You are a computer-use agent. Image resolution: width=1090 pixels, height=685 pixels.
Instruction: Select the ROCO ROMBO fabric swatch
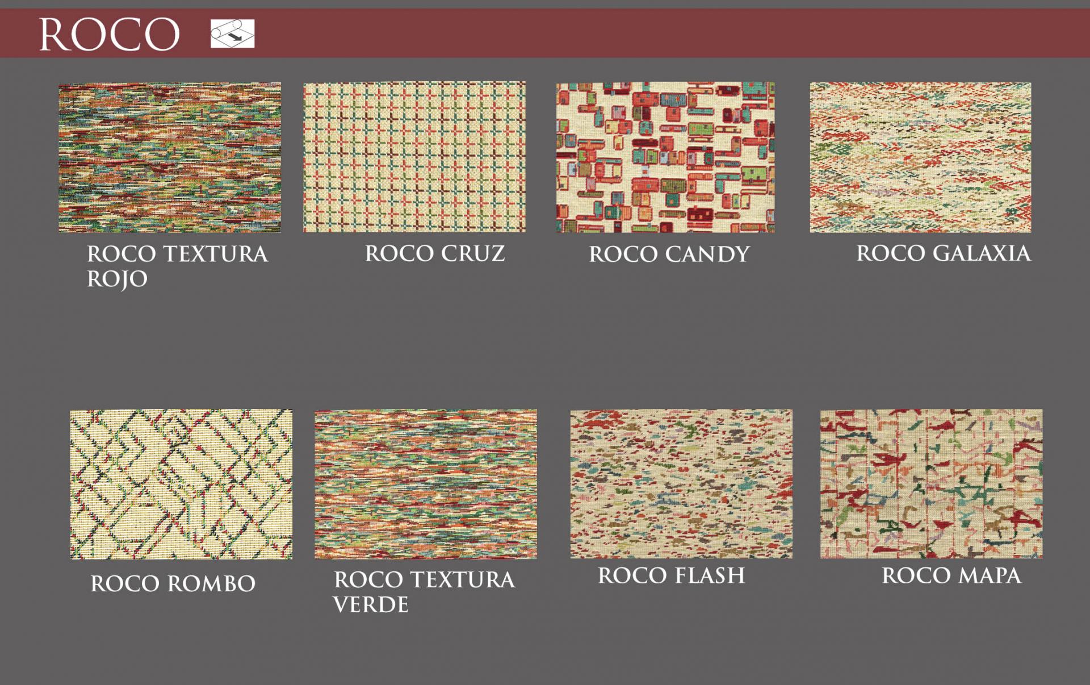[x=182, y=484]
